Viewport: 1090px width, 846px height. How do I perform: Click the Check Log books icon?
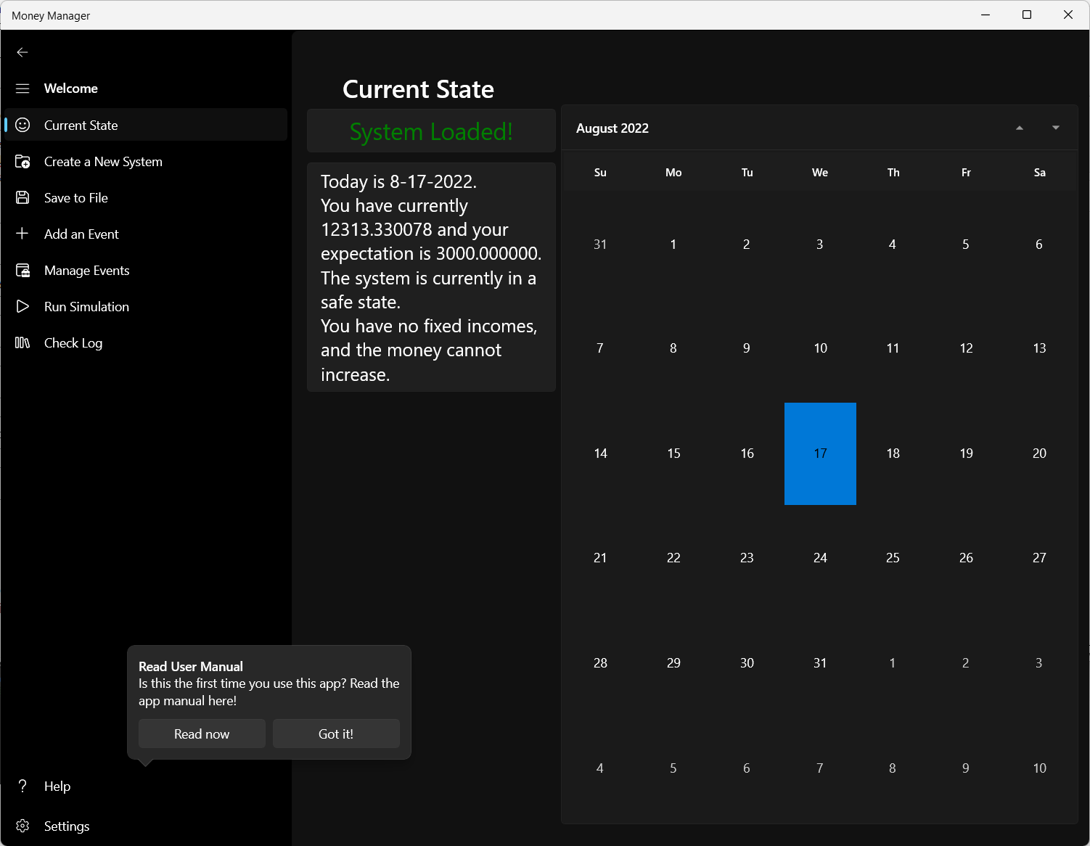pyautogui.click(x=22, y=343)
